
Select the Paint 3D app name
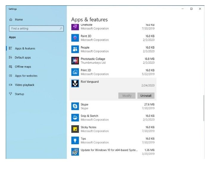[x=86, y=36]
